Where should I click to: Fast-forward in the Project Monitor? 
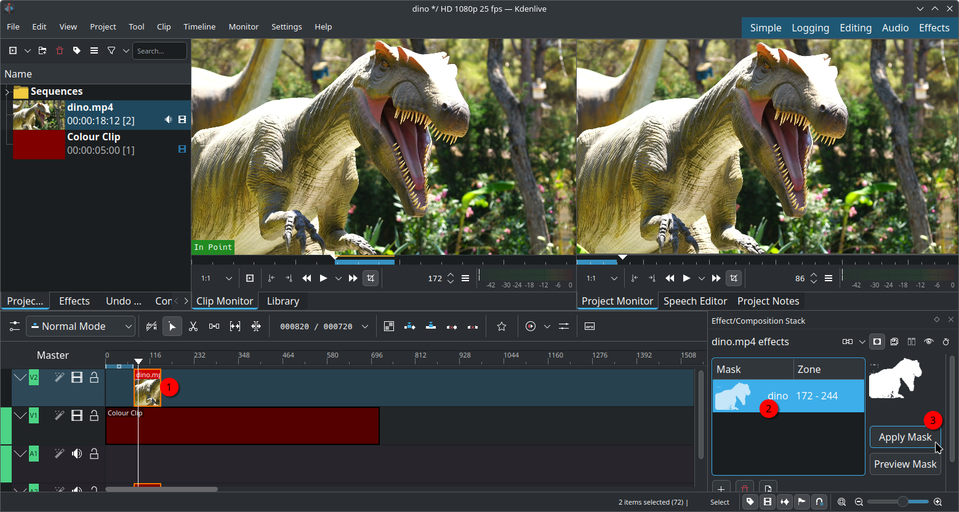tap(716, 278)
